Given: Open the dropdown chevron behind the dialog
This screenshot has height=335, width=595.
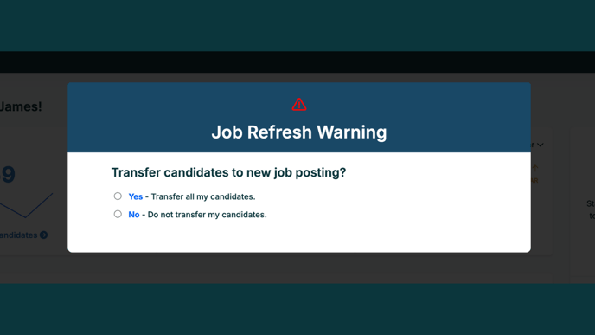Looking at the screenshot, I should point(541,145).
